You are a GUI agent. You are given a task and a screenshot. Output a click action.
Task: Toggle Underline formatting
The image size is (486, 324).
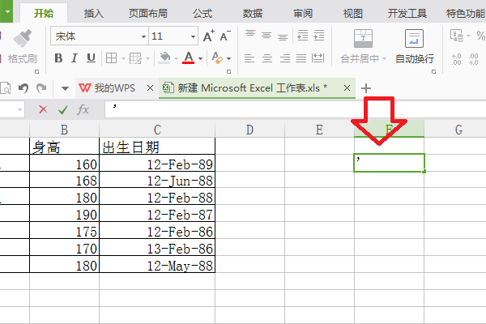point(91,58)
